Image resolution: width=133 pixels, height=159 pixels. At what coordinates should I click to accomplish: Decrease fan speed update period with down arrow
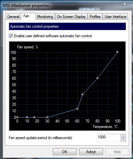pyautogui.click(x=123, y=139)
